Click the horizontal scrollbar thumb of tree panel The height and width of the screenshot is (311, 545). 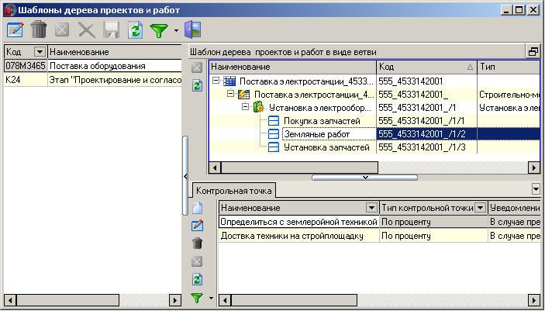point(299,168)
